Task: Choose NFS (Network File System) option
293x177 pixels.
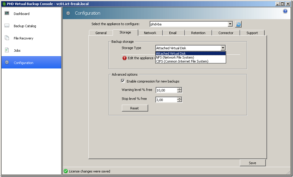Action: click(175, 57)
